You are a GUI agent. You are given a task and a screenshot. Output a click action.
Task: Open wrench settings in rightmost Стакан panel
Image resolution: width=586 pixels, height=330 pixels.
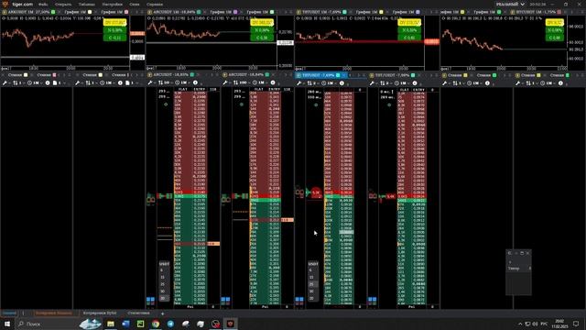[518, 82]
